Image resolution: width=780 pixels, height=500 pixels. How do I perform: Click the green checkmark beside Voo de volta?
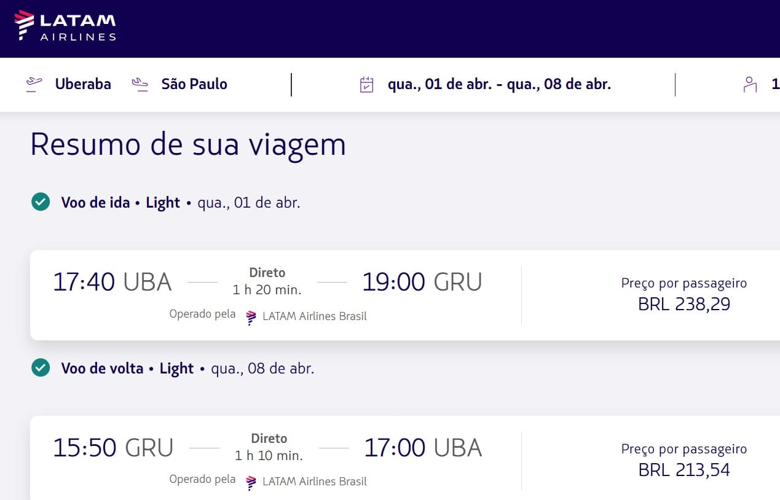pyautogui.click(x=41, y=368)
